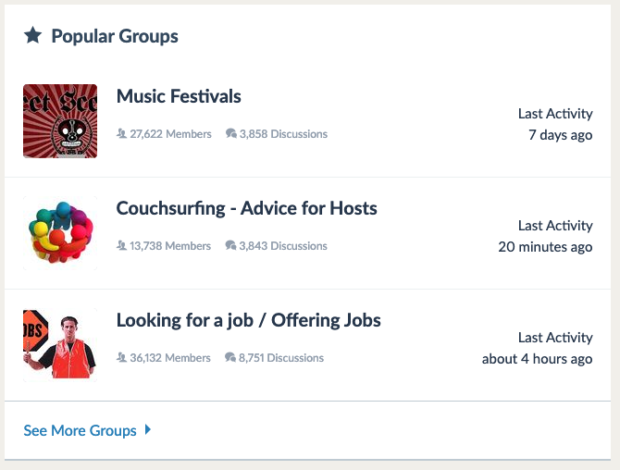Select the 3,858 Discussions text
Image resolution: width=620 pixels, height=470 pixels.
point(283,134)
